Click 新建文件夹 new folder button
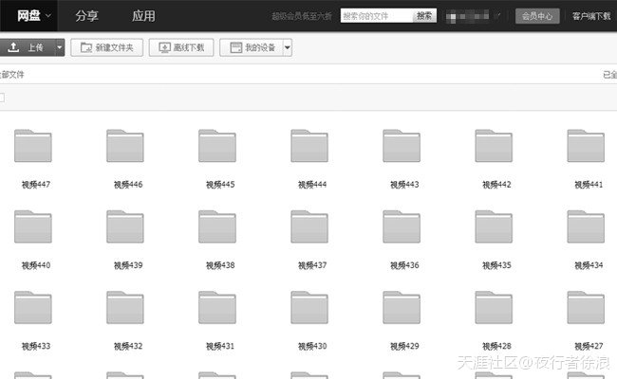Image resolution: width=617 pixels, height=379 pixels. (106, 47)
